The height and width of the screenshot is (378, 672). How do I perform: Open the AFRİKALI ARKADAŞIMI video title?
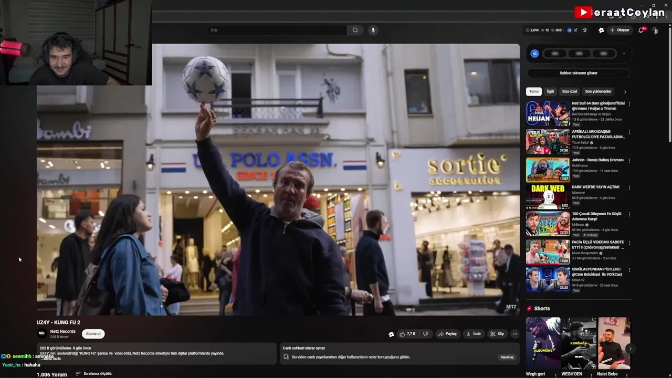[x=598, y=134]
